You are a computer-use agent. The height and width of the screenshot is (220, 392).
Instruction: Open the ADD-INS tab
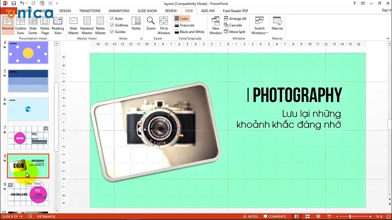[x=208, y=11]
